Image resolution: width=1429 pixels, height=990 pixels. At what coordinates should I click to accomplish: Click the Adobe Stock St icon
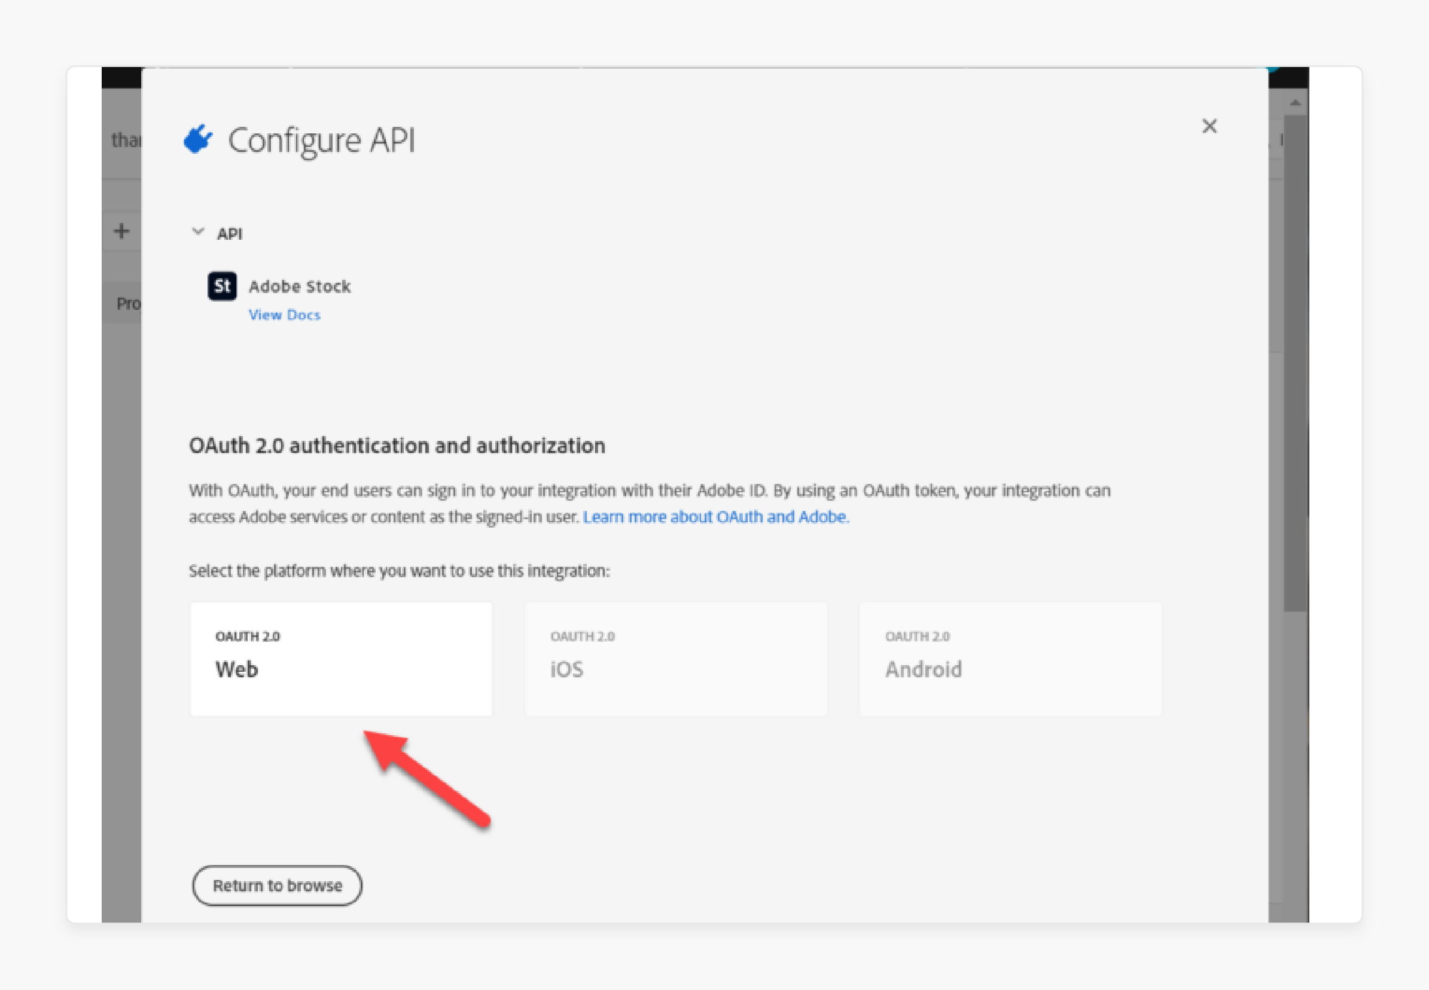click(x=222, y=286)
